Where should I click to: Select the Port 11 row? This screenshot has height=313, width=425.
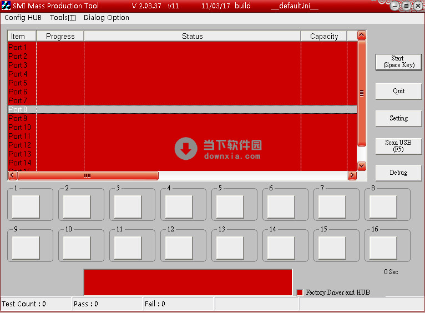pyautogui.click(x=182, y=137)
